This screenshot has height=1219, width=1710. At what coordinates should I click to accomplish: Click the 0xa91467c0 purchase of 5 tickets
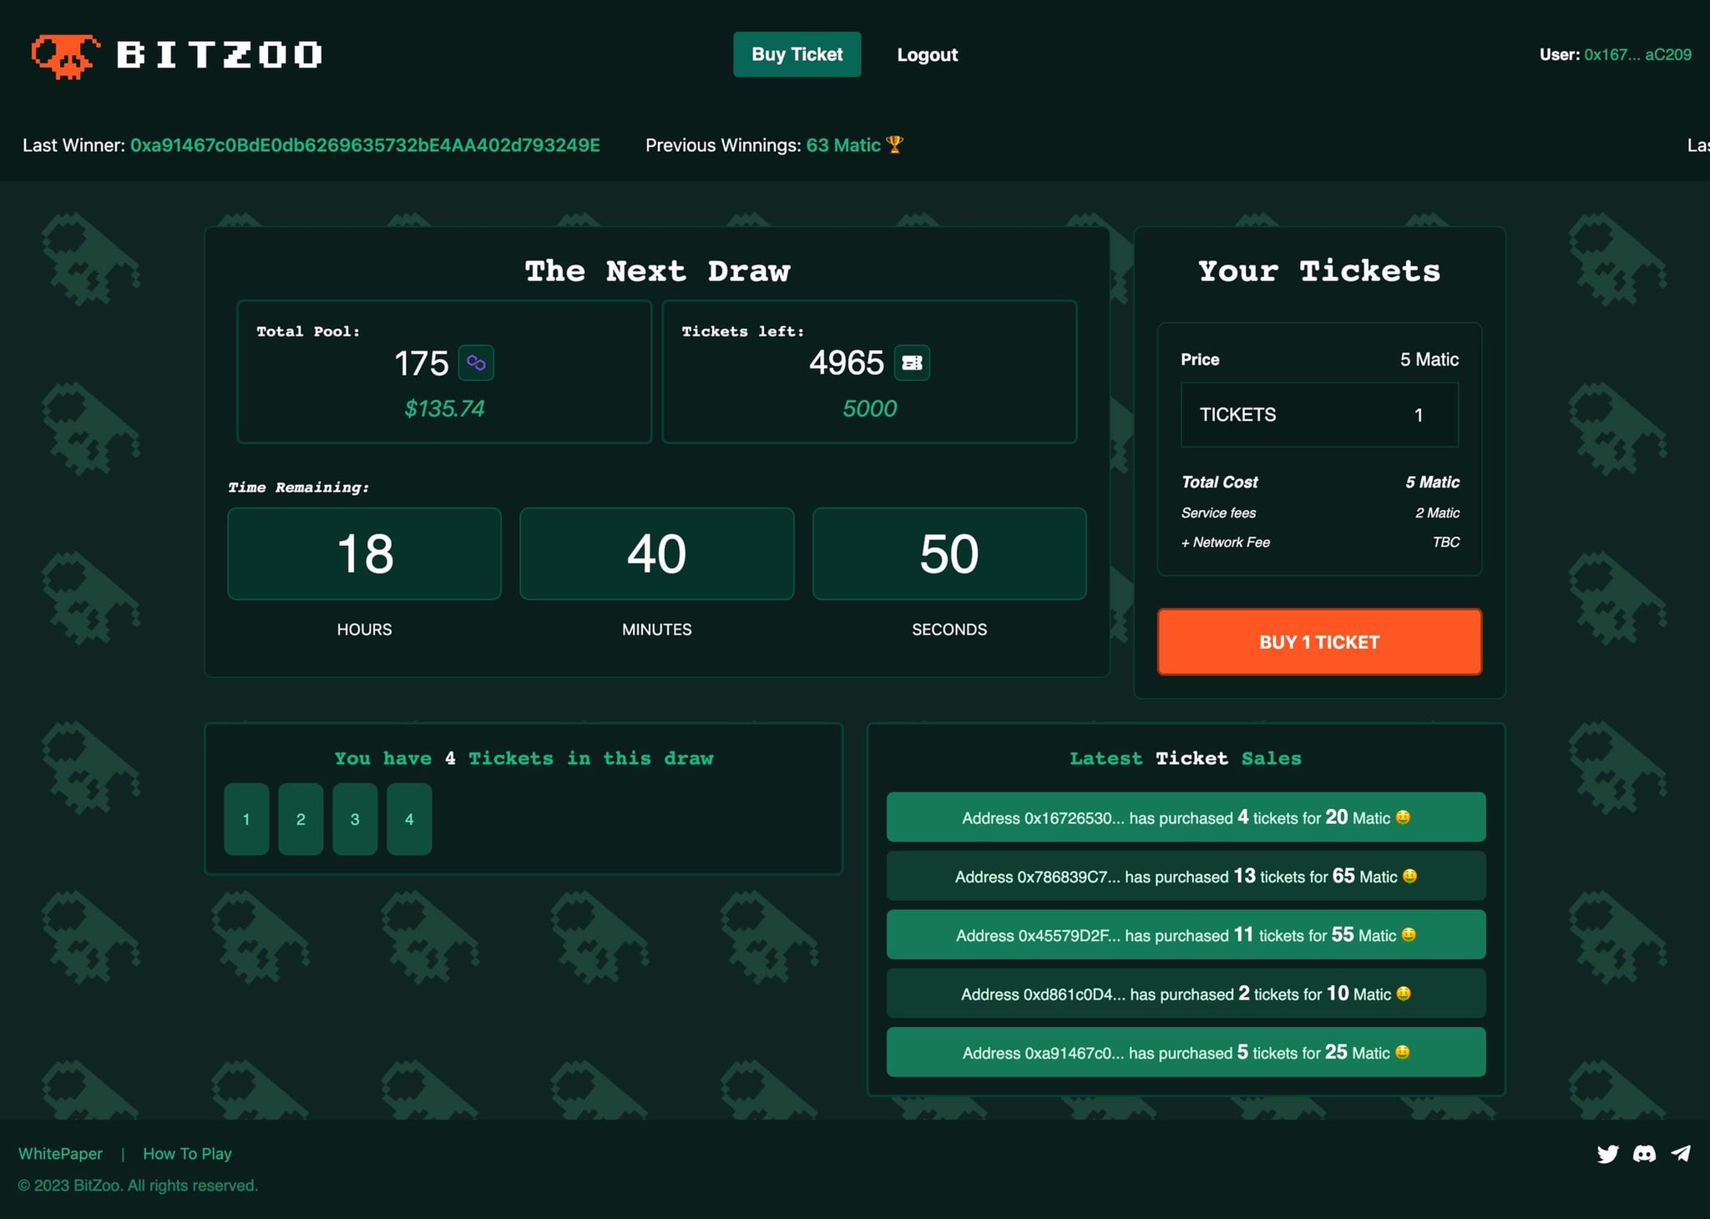(x=1186, y=1052)
